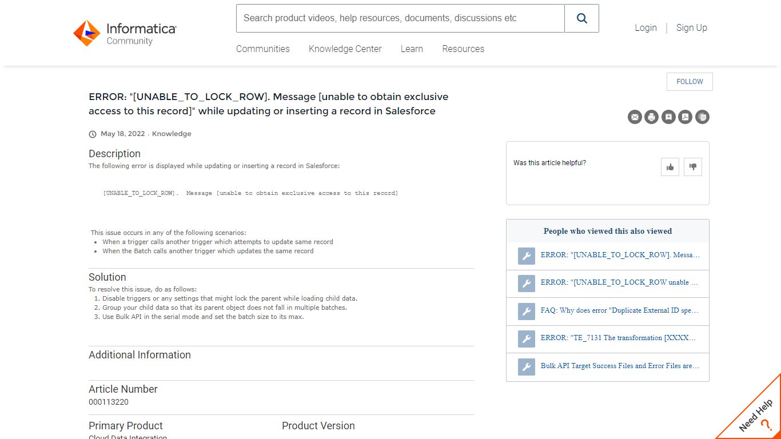This screenshot has width=781, height=439.
Task: Open the Communities menu
Action: click(263, 49)
